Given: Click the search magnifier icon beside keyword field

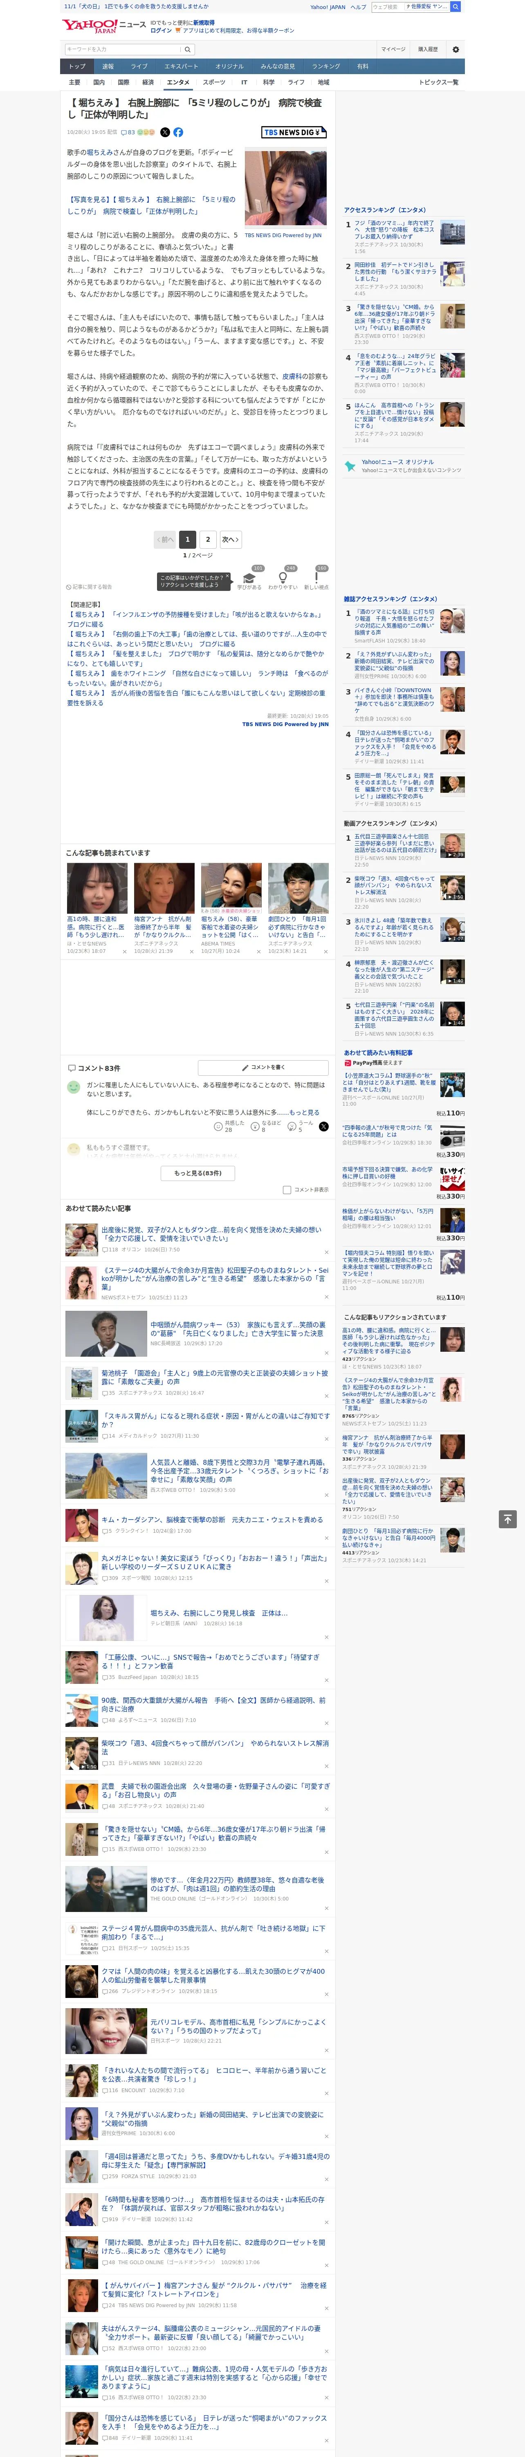Looking at the screenshot, I should point(188,50).
